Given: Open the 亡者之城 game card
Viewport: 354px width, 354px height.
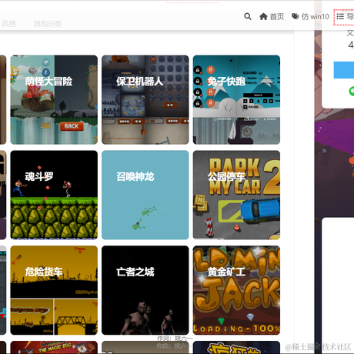Looking at the screenshot, I should (145, 290).
